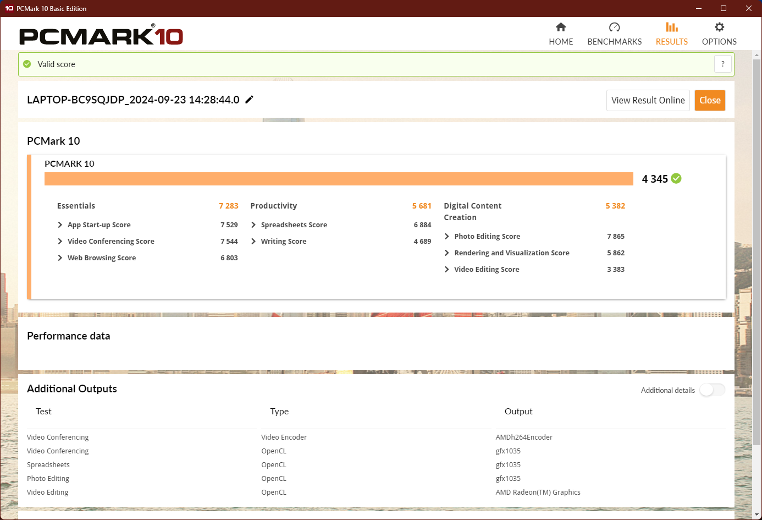Click the Output column header
Screen dimensions: 762x520
point(518,412)
